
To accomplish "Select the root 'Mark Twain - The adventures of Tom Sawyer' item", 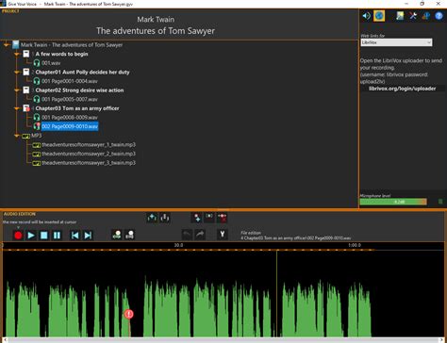I will click(72, 45).
